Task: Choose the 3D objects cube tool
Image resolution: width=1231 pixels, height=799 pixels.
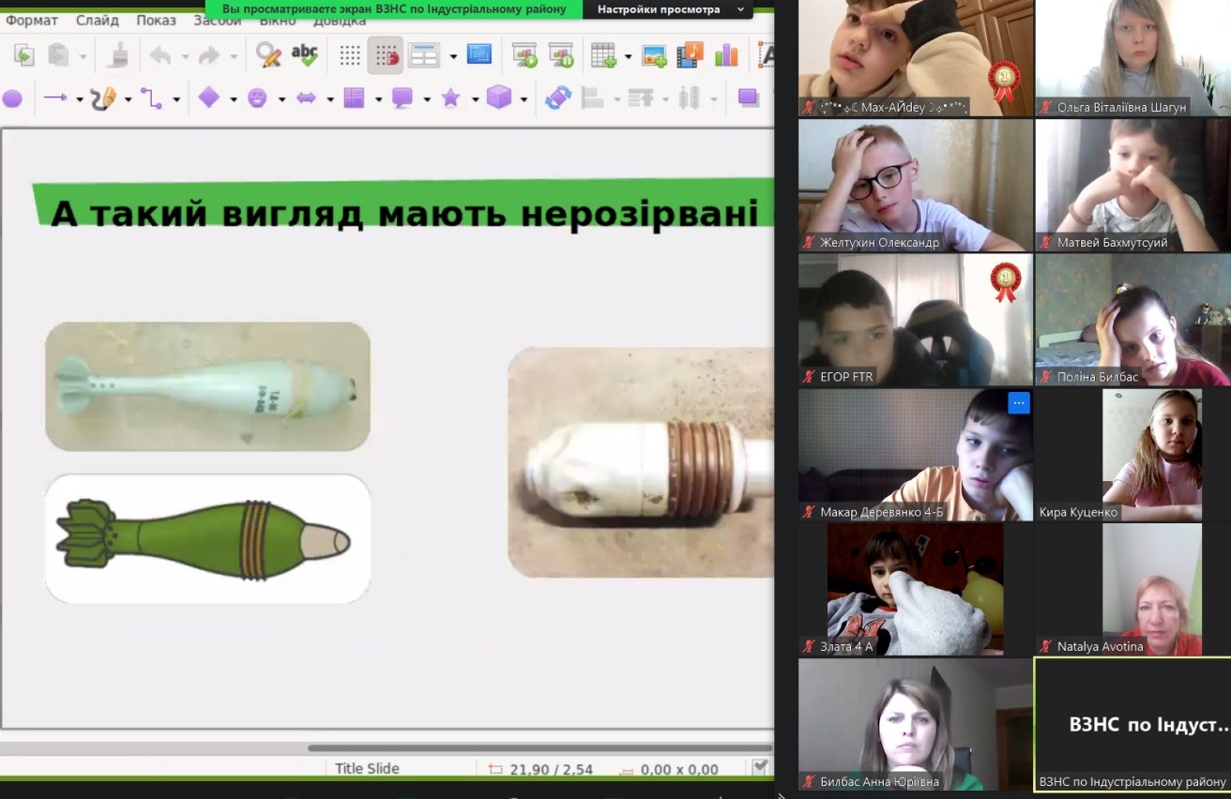Action: pyautogui.click(x=499, y=98)
